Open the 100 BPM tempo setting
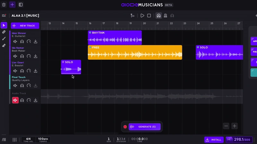257x144 pixels. tap(43, 140)
